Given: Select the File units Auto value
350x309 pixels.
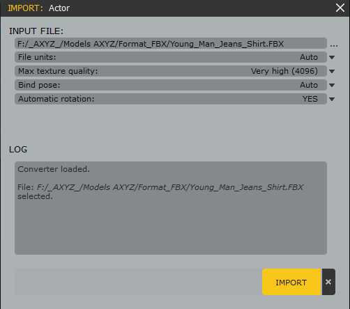Looking at the screenshot, I should click(x=309, y=57).
